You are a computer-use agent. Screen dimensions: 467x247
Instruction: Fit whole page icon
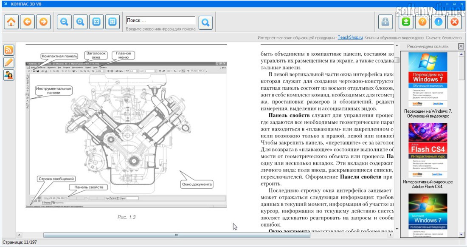coord(112,22)
